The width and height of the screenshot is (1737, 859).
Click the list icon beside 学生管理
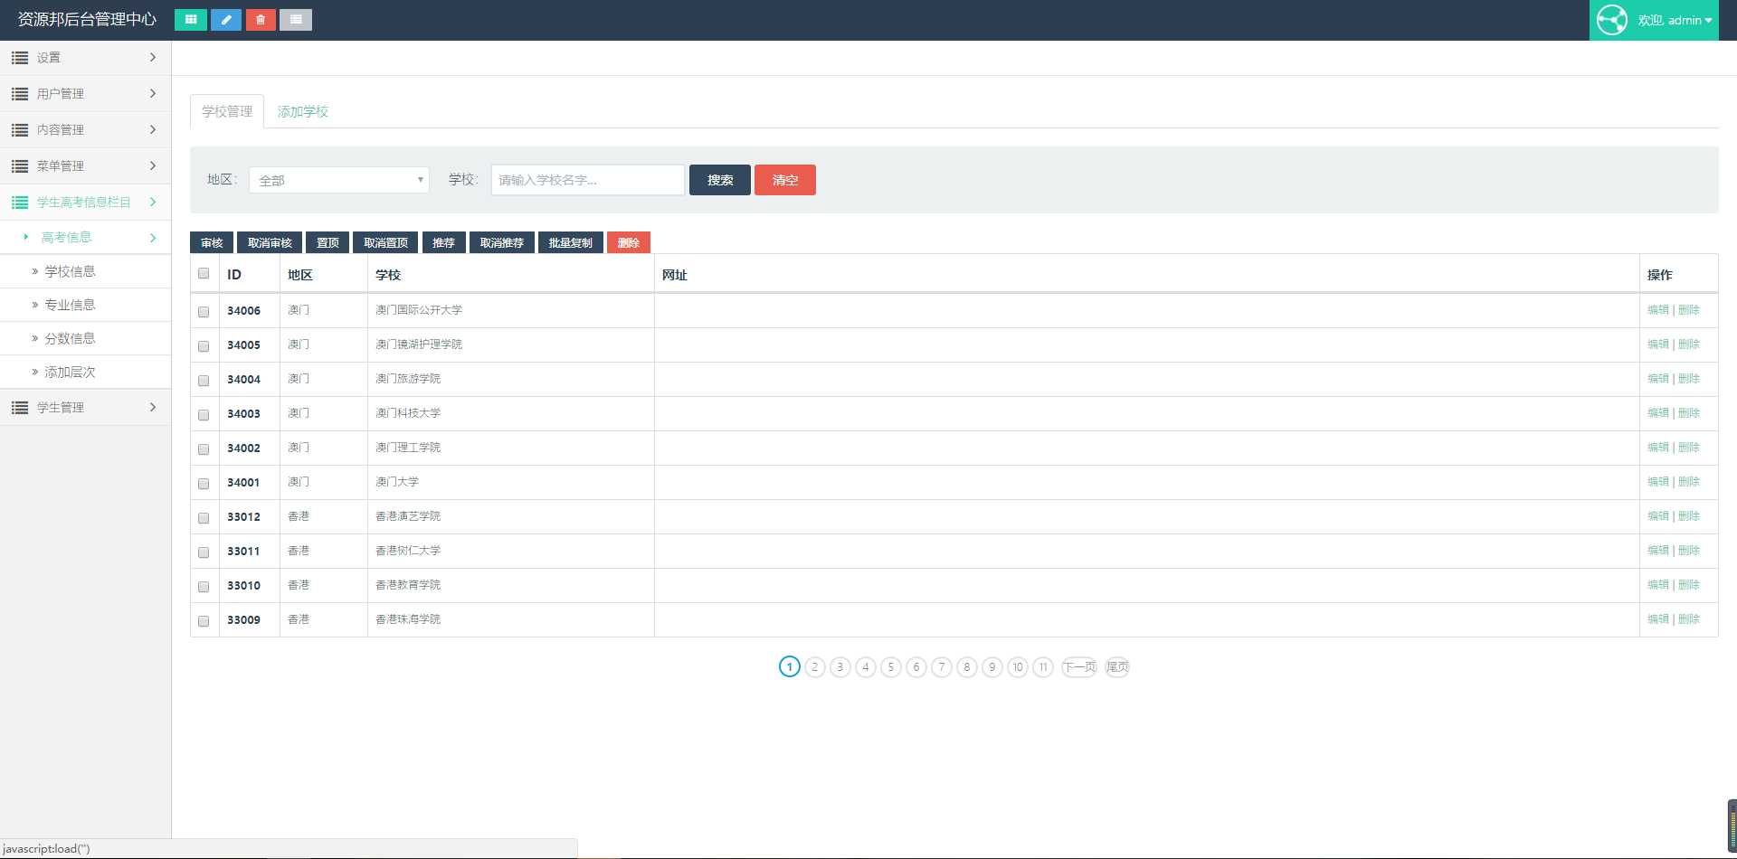coord(20,408)
